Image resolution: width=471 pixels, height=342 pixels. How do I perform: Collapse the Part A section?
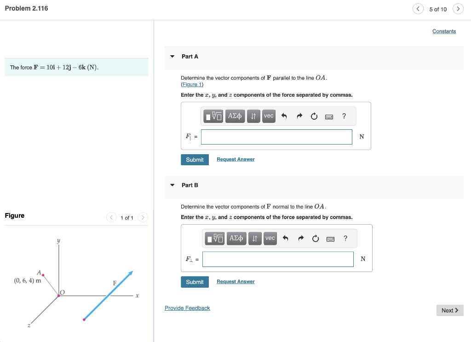coord(172,56)
